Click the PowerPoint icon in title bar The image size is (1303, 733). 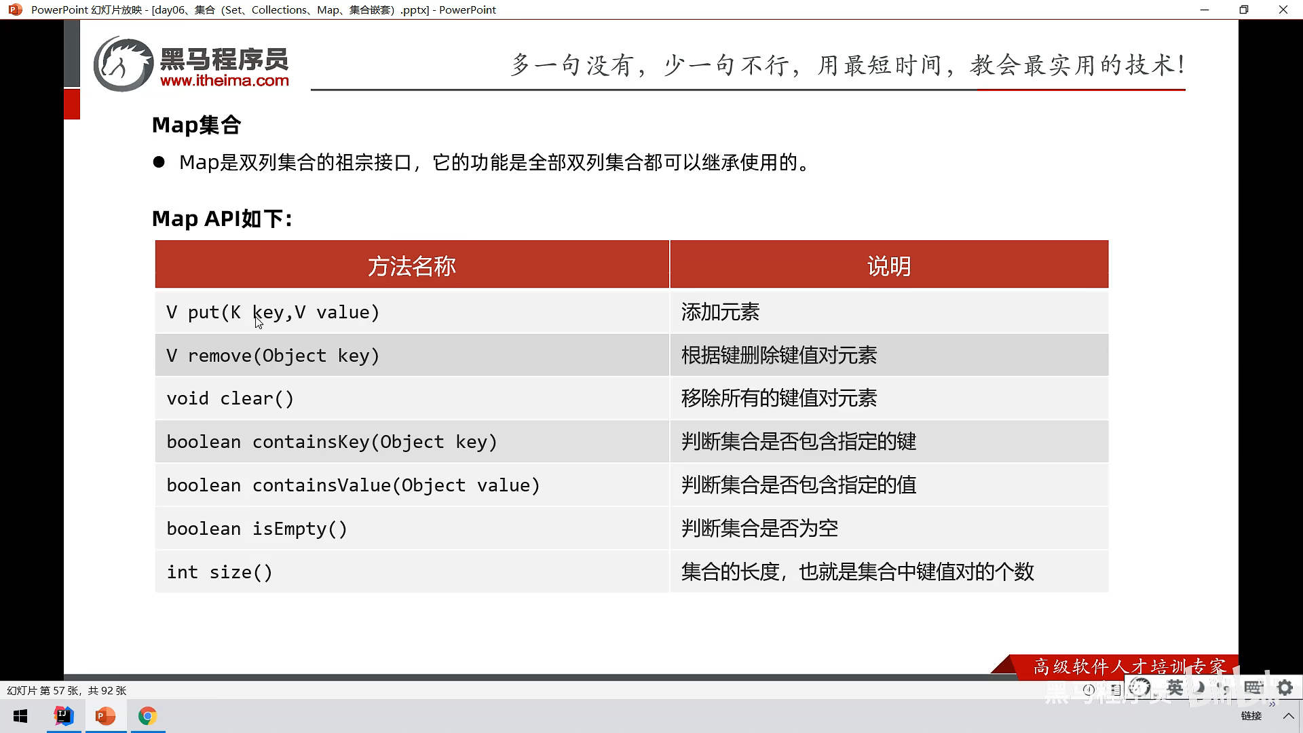[x=15, y=10]
